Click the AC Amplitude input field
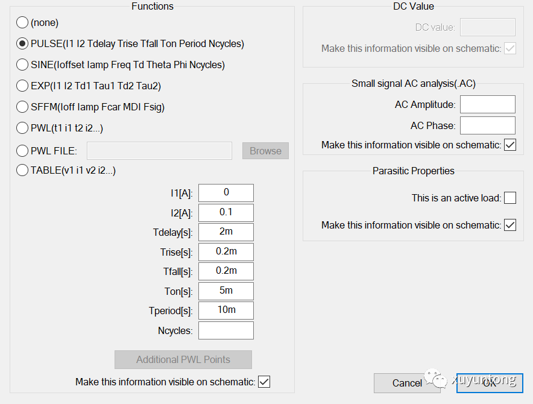The height and width of the screenshot is (404, 533). (x=487, y=104)
